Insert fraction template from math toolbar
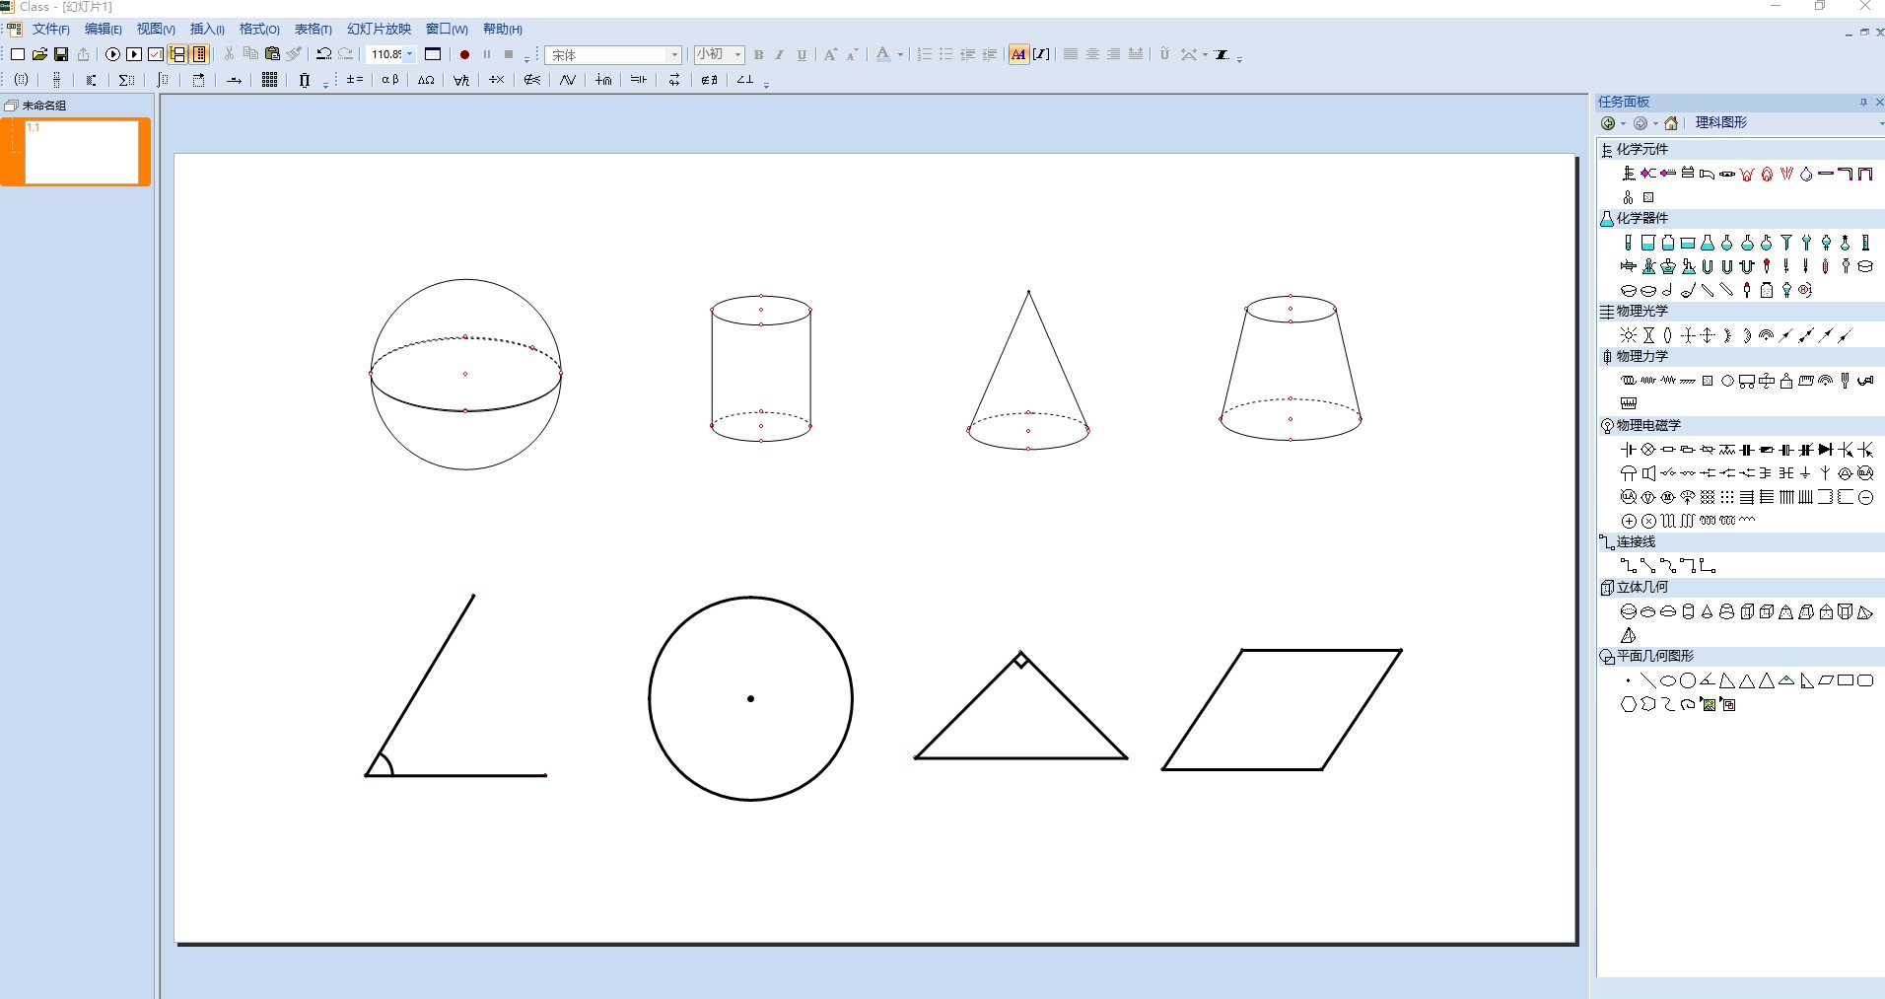This screenshot has height=999, width=1885. coord(57,80)
